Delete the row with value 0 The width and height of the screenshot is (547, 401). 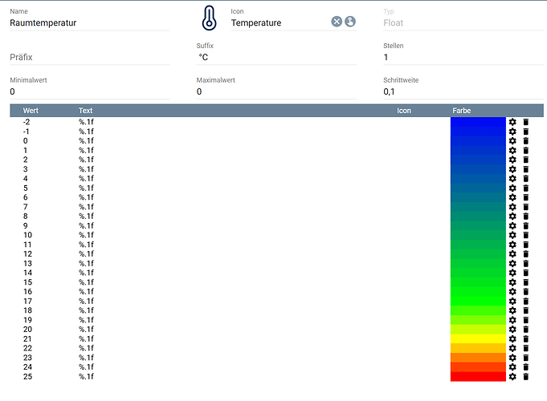(x=526, y=140)
